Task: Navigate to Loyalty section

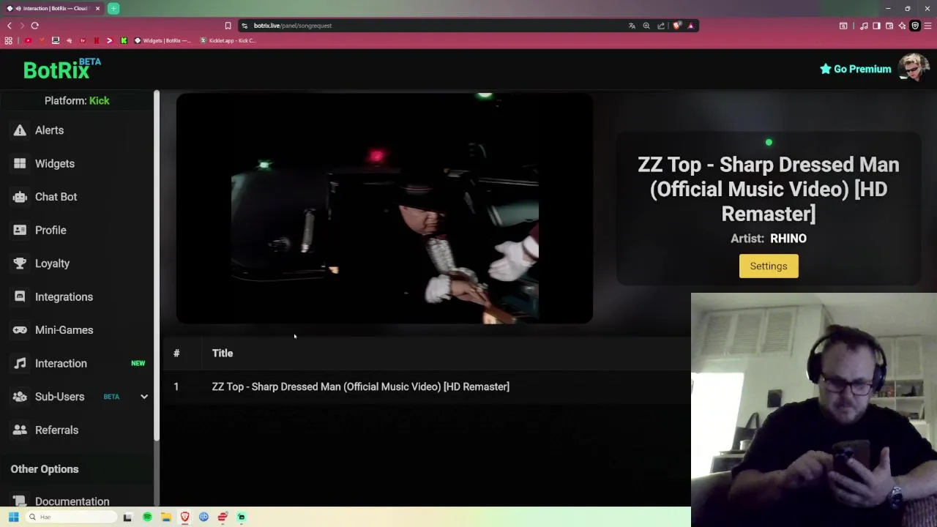Action: point(52,263)
